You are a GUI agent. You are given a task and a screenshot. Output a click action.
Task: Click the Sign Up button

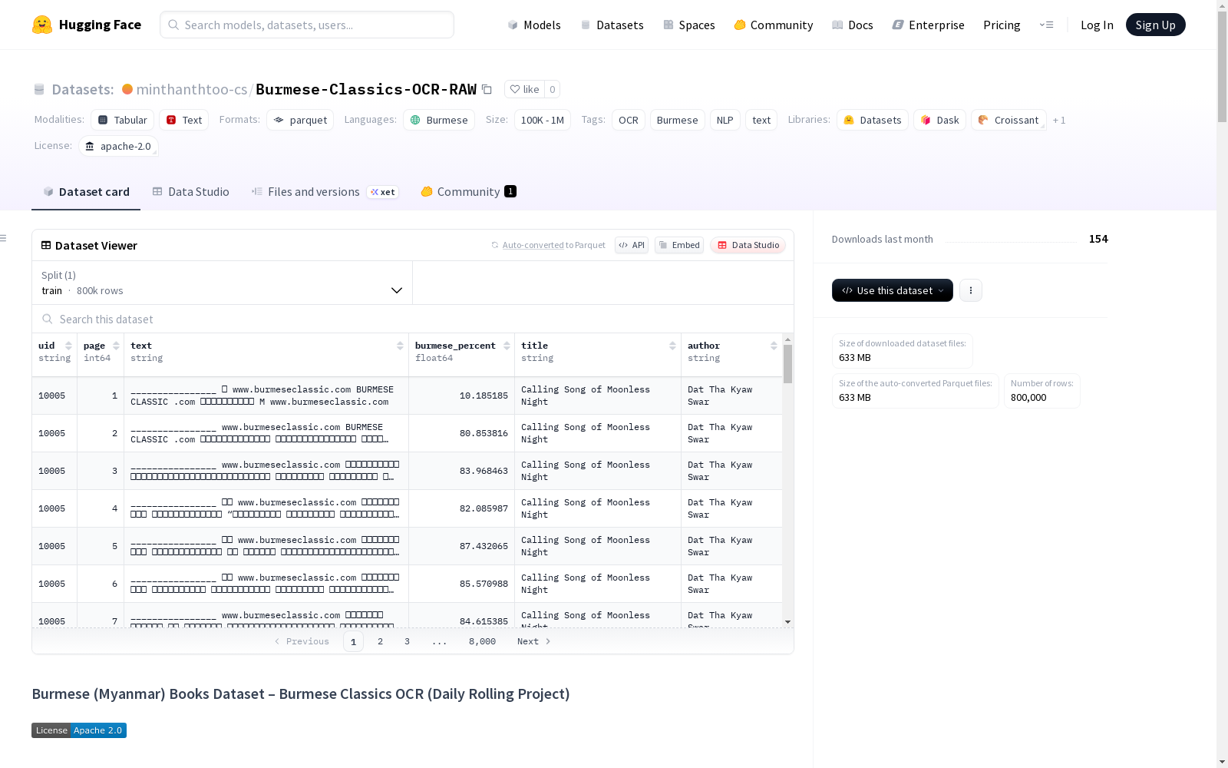1155,25
